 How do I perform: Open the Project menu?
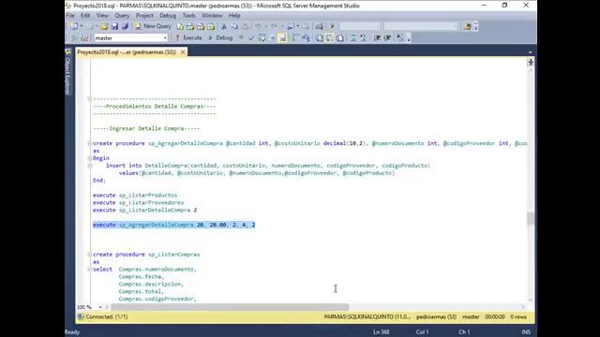[144, 16]
